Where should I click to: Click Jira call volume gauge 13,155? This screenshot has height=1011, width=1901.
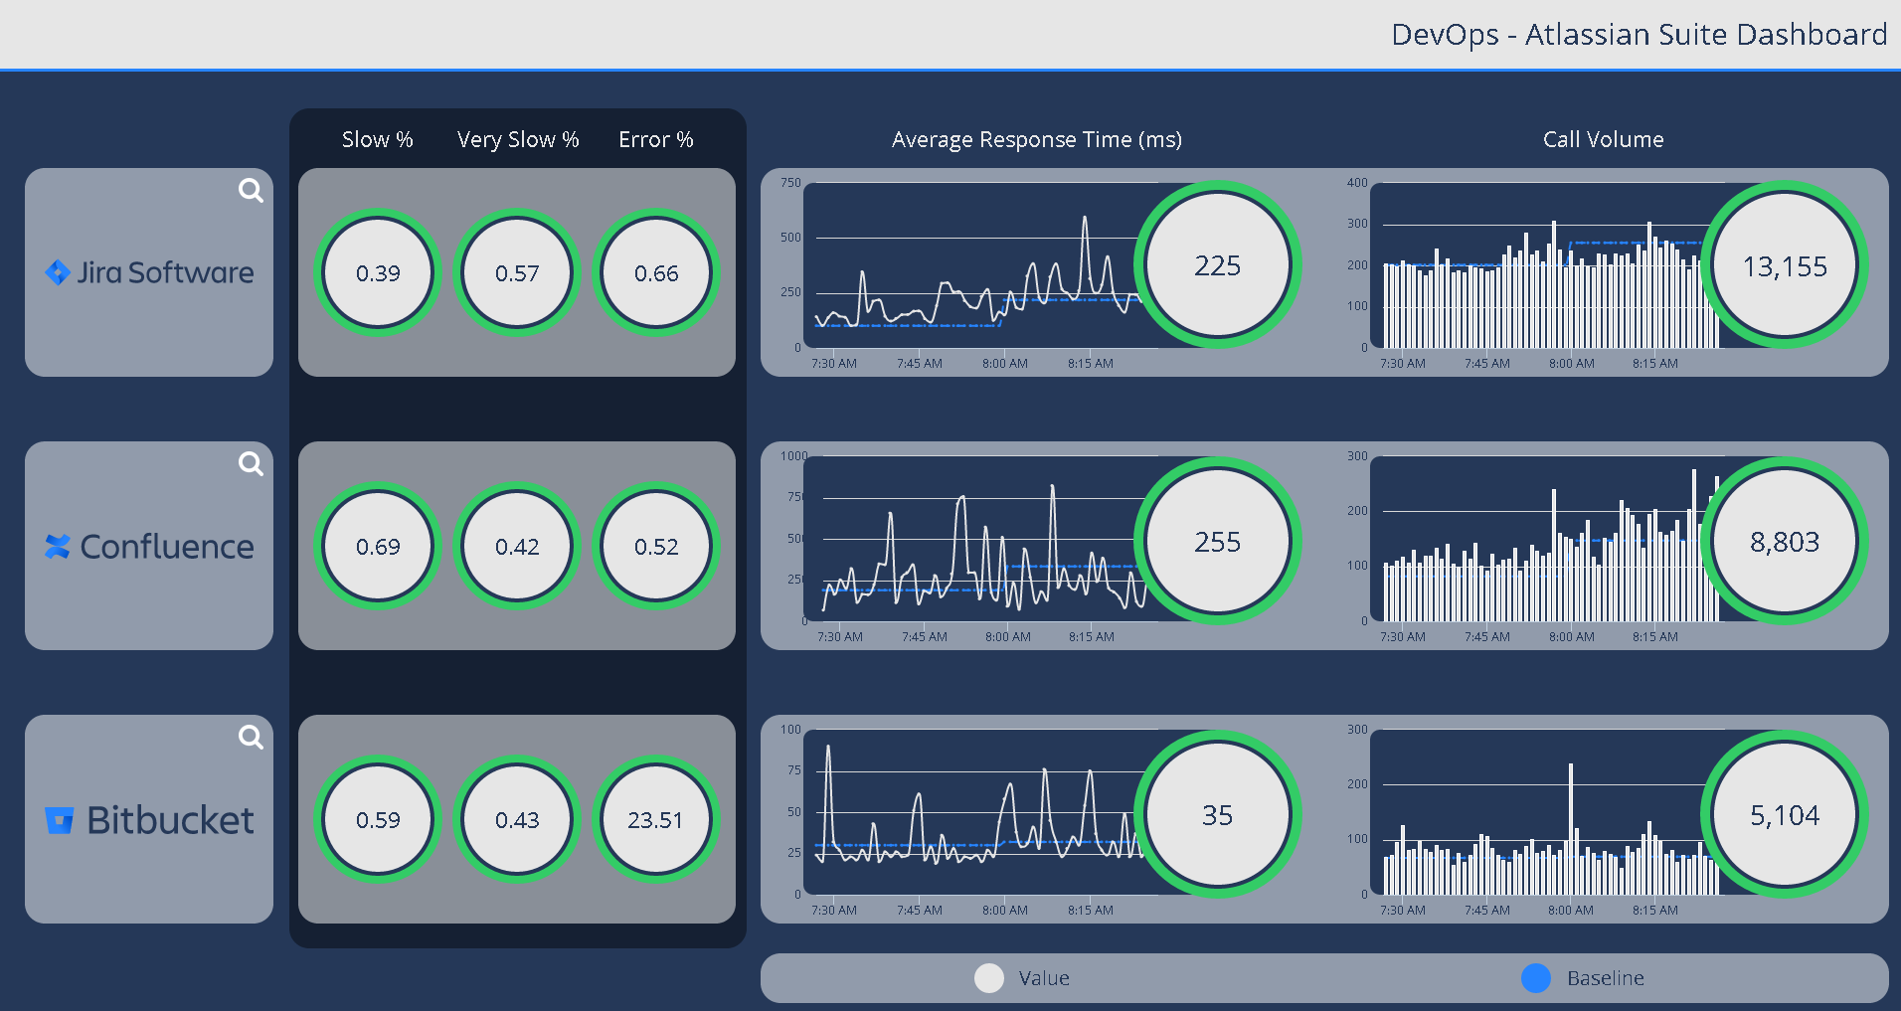pos(1785,265)
